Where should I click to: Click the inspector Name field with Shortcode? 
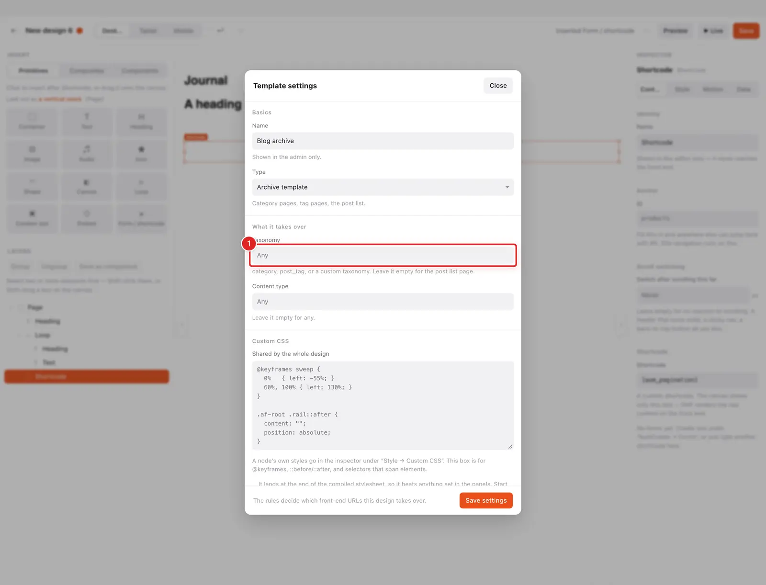tap(698, 143)
